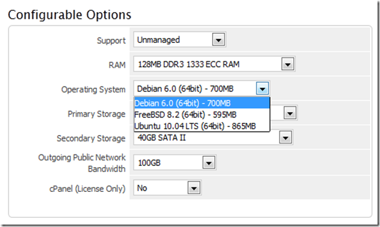Click the Support label
Viewport: 380px width, 227px height.
(x=112, y=41)
